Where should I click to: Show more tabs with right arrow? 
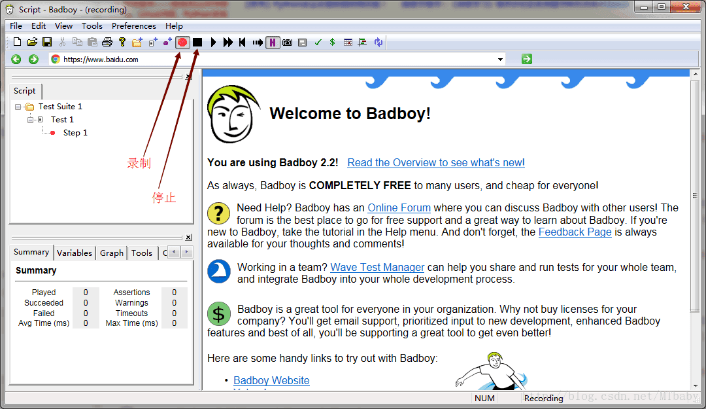coord(186,252)
